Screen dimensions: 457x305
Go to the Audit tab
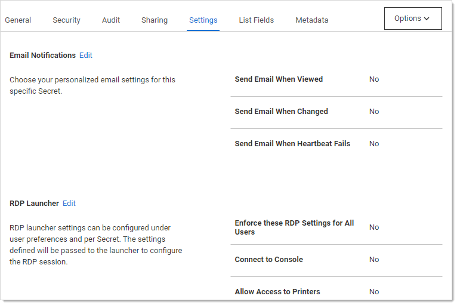coord(111,20)
